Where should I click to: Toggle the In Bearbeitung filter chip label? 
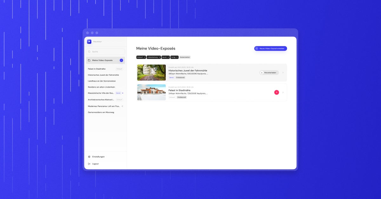click(152, 57)
